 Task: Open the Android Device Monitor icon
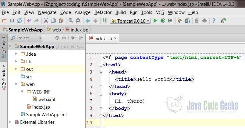point(204,21)
